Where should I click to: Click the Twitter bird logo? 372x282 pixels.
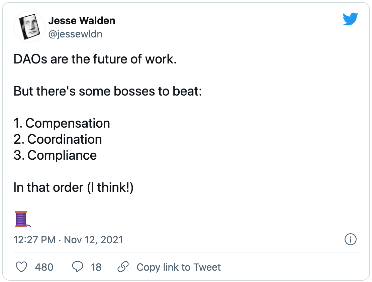pos(350,19)
